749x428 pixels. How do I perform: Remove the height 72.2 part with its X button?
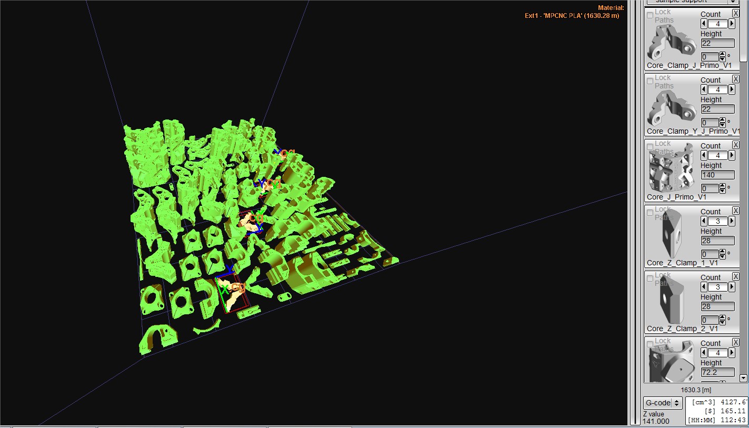[x=735, y=342]
